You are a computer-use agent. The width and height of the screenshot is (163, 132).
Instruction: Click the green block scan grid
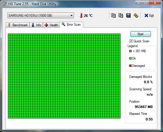(64, 76)
